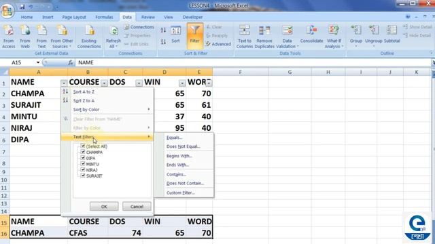Open workbook Connections
The width and height of the screenshot is (435, 244).
(139, 27)
